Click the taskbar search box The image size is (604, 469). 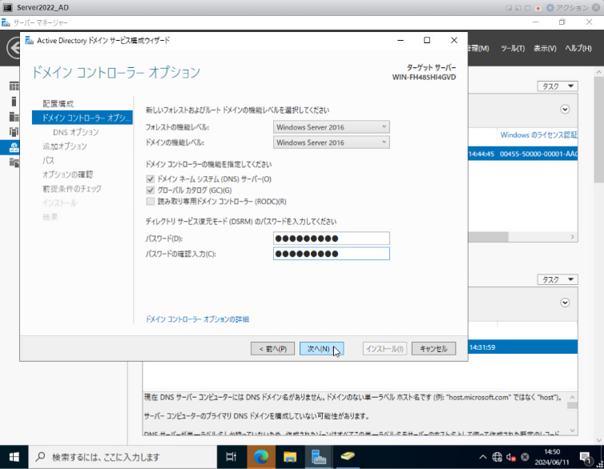(x=123, y=457)
